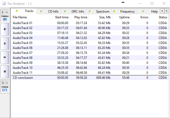Minimize the Tau Analyzer window
This screenshot has width=170, height=118.
[140, 3]
